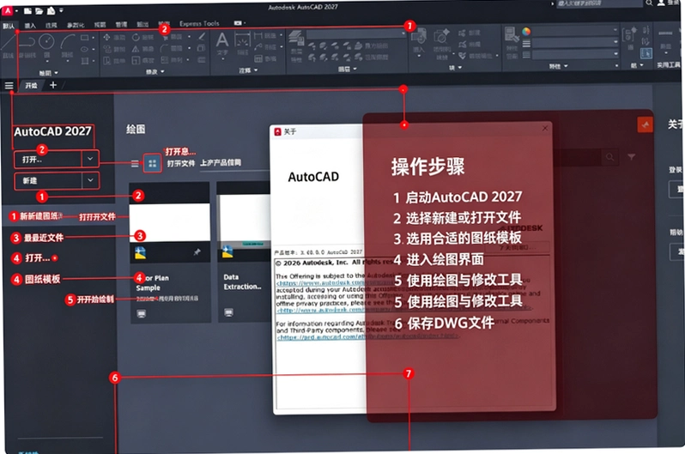The height and width of the screenshot is (454, 685).
Task: Expand the Annotation panel title arrow
Action: (256, 70)
